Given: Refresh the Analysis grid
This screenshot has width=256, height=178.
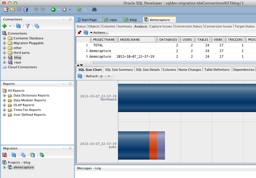Looking at the screenshot, I should (86, 33).
